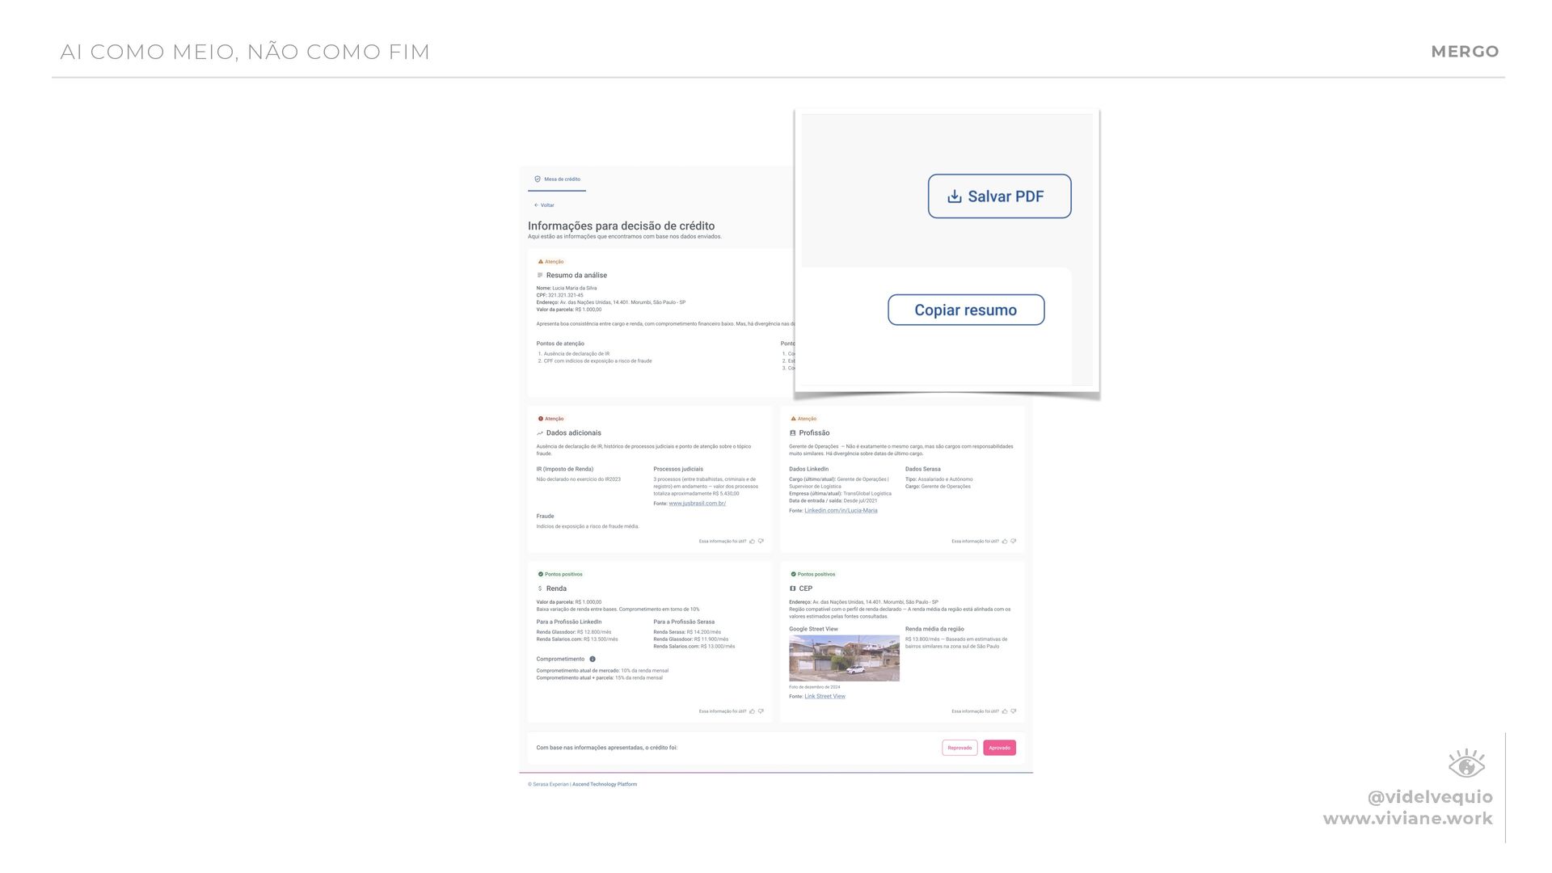Click thumbs down in Renda card
Viewport: 1552px width, 873px height.
tap(761, 711)
